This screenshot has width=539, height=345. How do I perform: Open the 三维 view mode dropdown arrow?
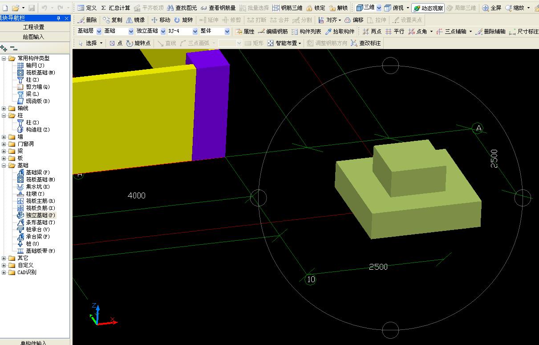379,8
